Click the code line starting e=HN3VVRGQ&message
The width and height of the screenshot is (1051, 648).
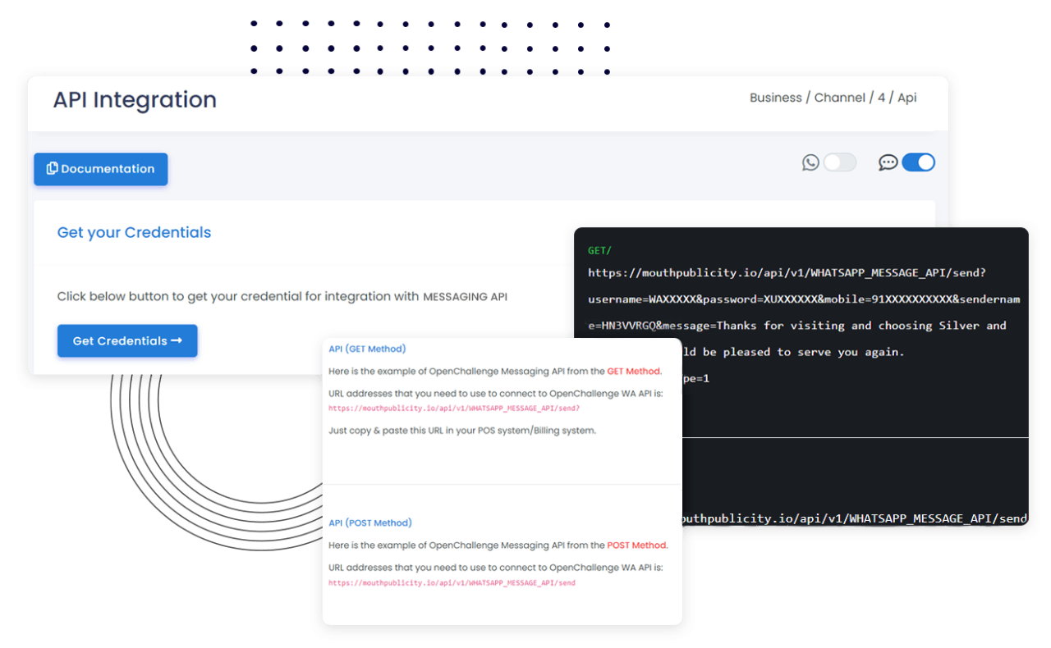pos(797,325)
